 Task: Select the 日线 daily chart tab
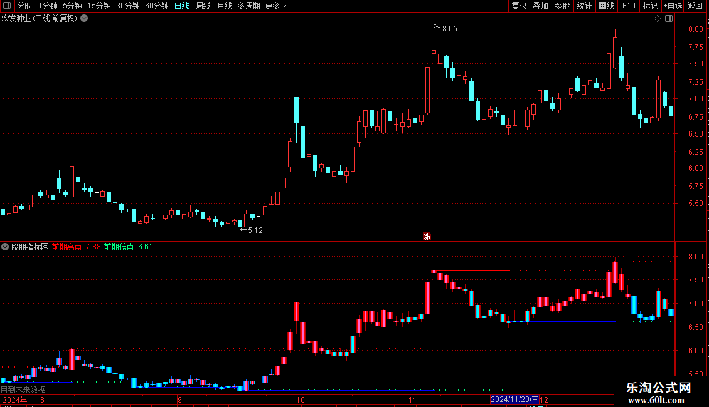pos(182,6)
